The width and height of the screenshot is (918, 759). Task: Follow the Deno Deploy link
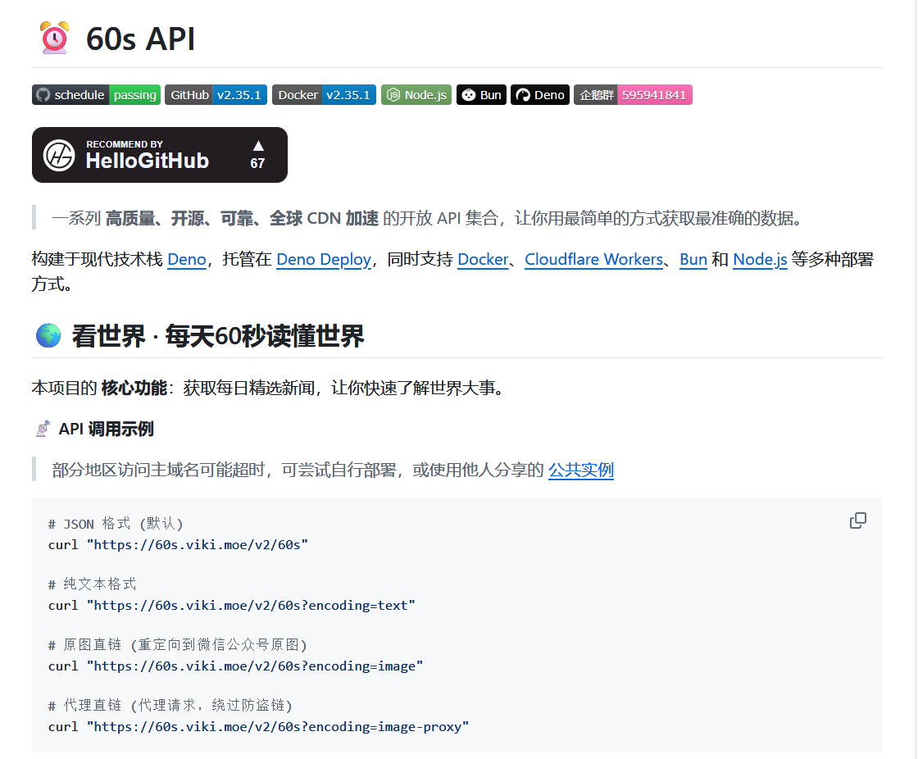pos(323,260)
